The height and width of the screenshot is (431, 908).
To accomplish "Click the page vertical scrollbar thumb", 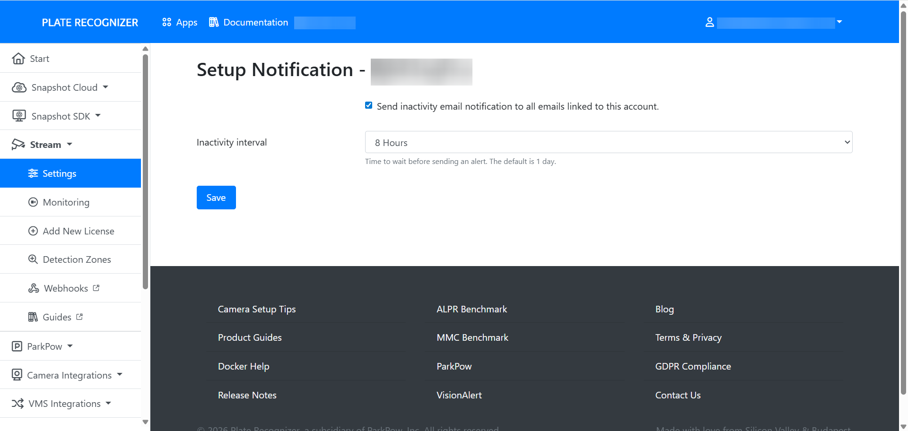I will click(903, 202).
